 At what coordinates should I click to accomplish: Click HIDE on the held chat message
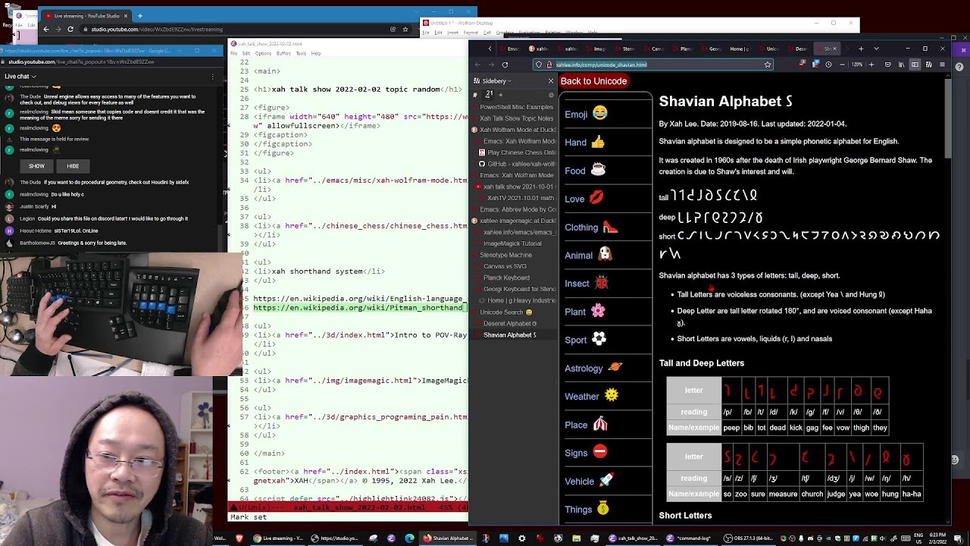click(73, 166)
